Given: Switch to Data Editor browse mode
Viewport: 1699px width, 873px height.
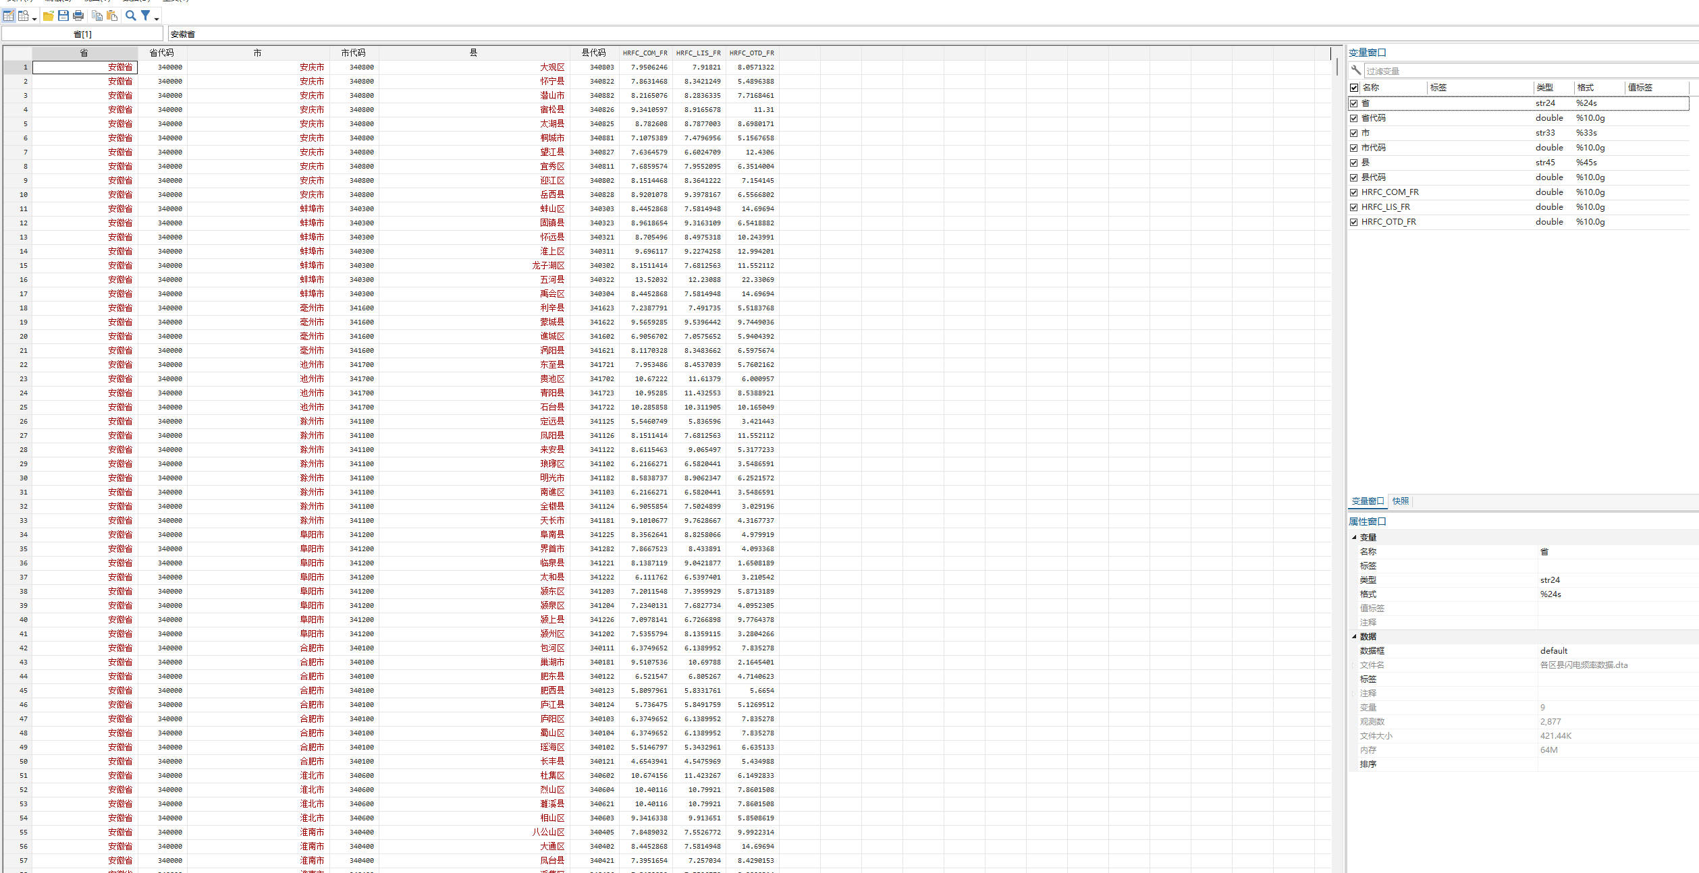Looking at the screenshot, I should (24, 16).
